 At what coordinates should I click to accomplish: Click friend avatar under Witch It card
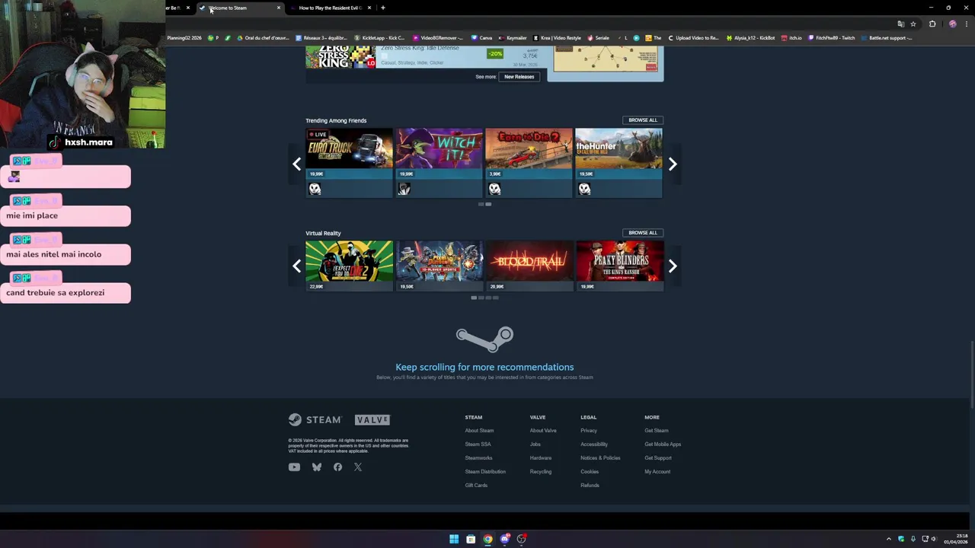404,189
